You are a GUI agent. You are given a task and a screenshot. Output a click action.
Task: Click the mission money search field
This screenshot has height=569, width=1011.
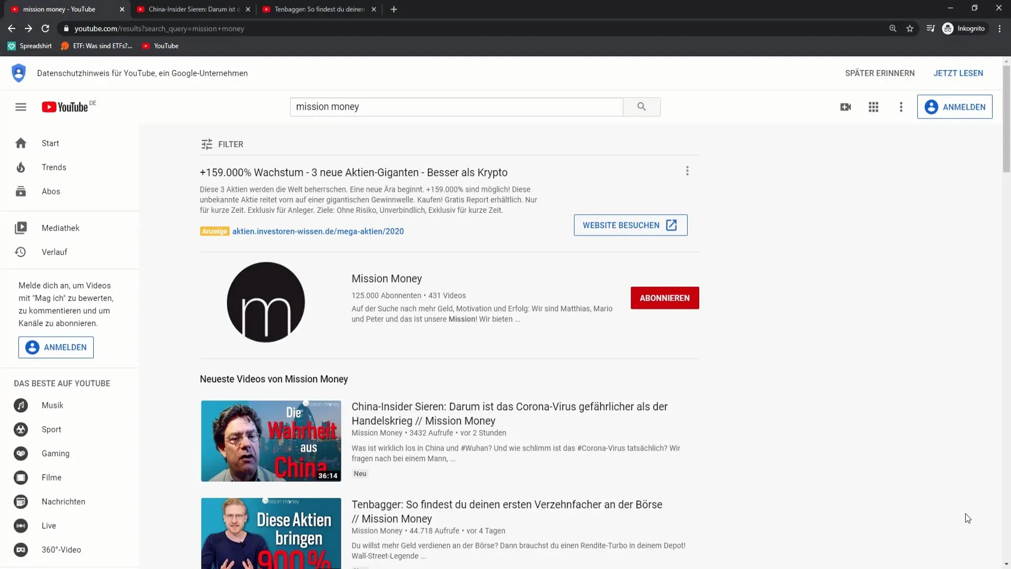coord(456,107)
